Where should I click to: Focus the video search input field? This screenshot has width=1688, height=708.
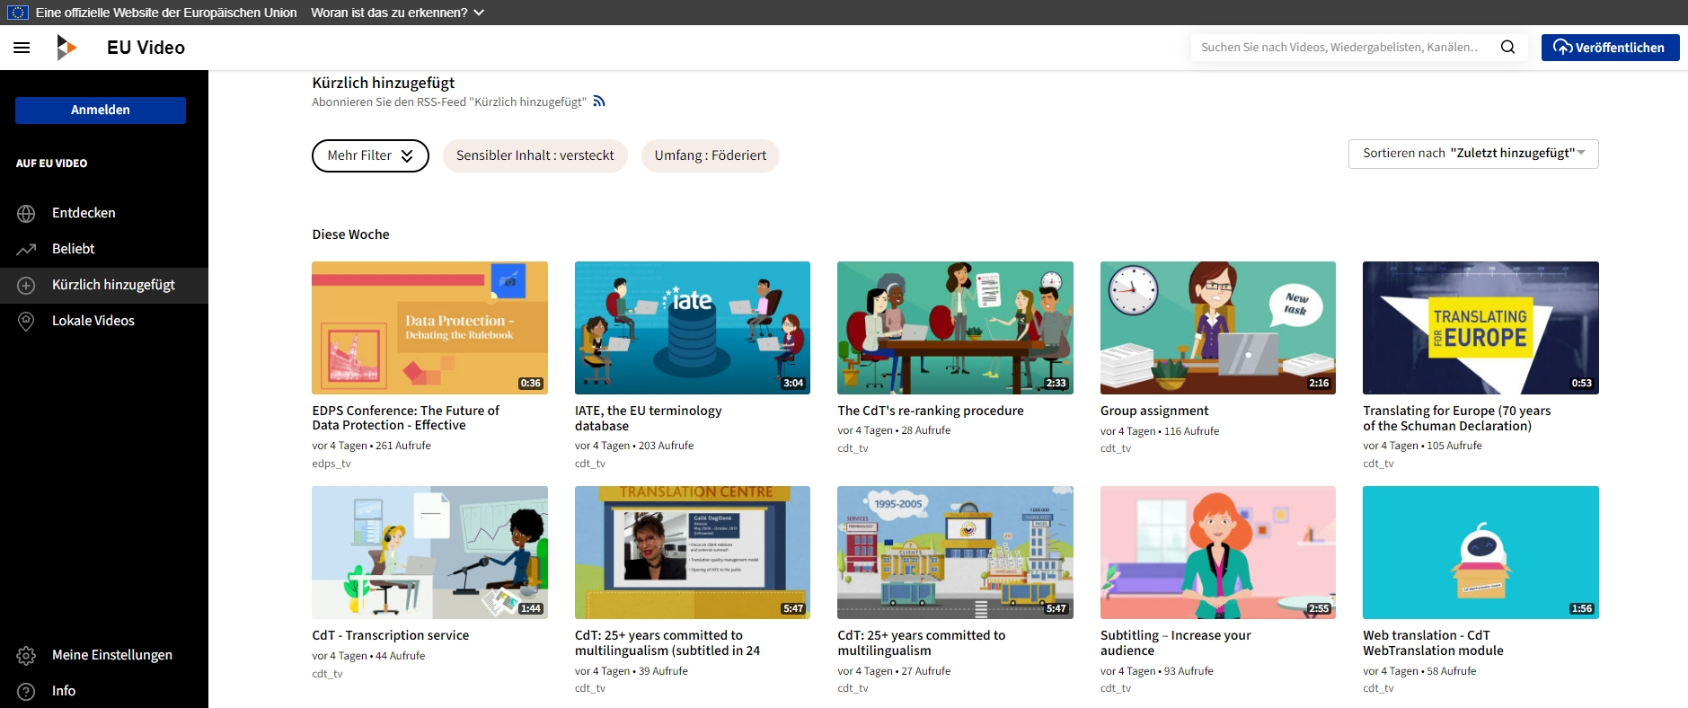(1339, 47)
